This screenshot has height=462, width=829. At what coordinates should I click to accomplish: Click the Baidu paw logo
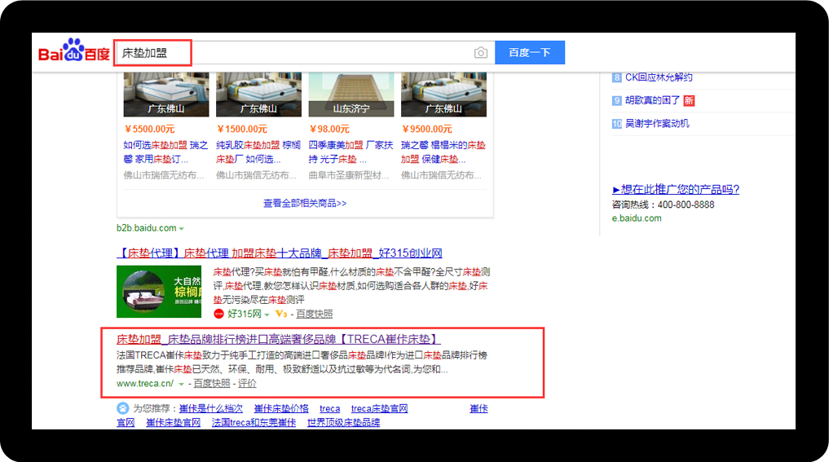click(x=74, y=51)
